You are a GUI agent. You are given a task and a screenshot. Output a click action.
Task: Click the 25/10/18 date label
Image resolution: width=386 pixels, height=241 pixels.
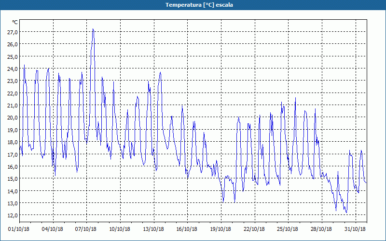coord(288,229)
